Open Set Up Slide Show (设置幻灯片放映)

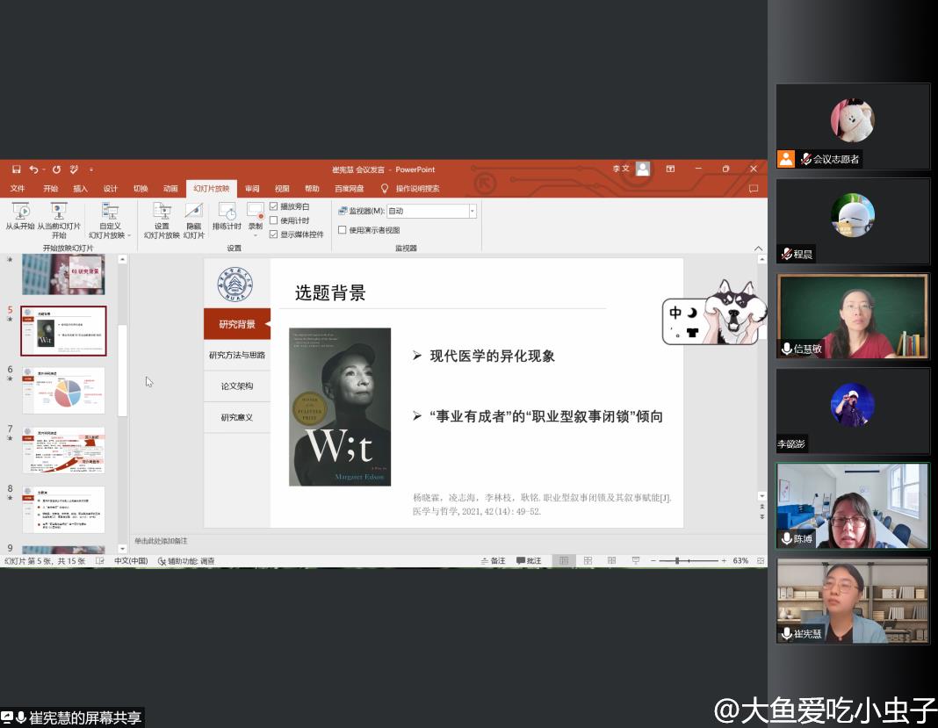[x=162, y=219]
